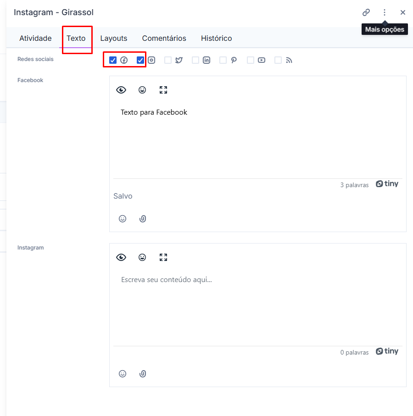The width and height of the screenshot is (413, 416).
Task: Click the Twitter bird icon
Action: coord(179,60)
